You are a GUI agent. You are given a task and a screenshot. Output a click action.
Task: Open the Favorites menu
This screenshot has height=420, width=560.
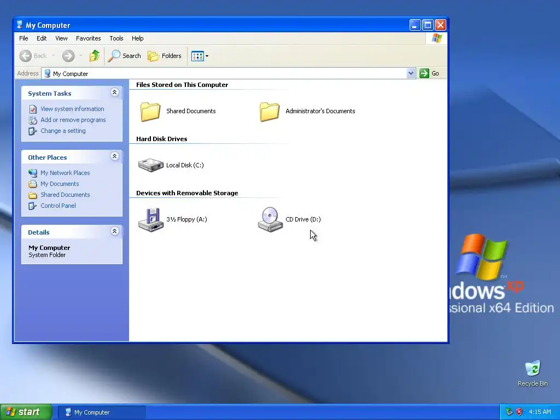(88, 38)
